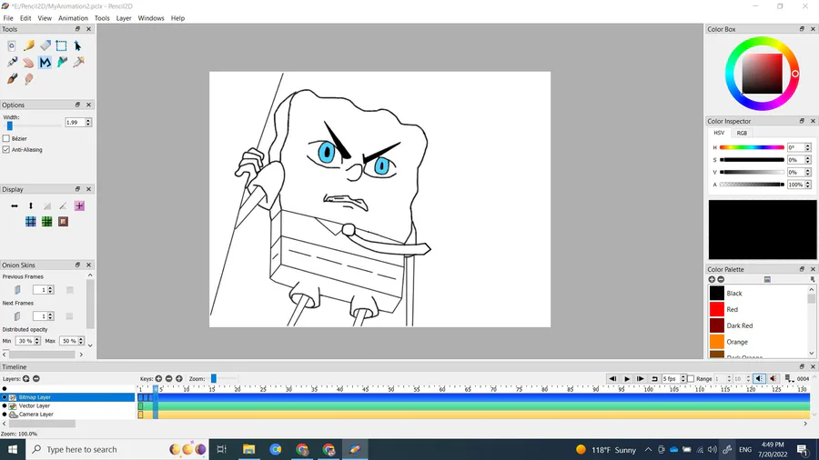This screenshot has width=819, height=460.
Task: Flip the view horizontally
Action: click(15, 206)
